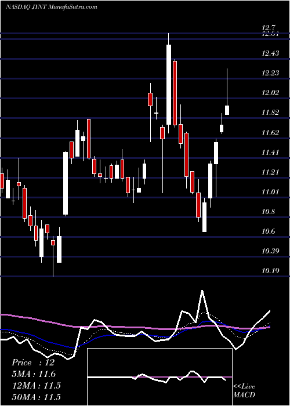
Task: Select the 12.23 price axis label
Action: tap(270, 73)
